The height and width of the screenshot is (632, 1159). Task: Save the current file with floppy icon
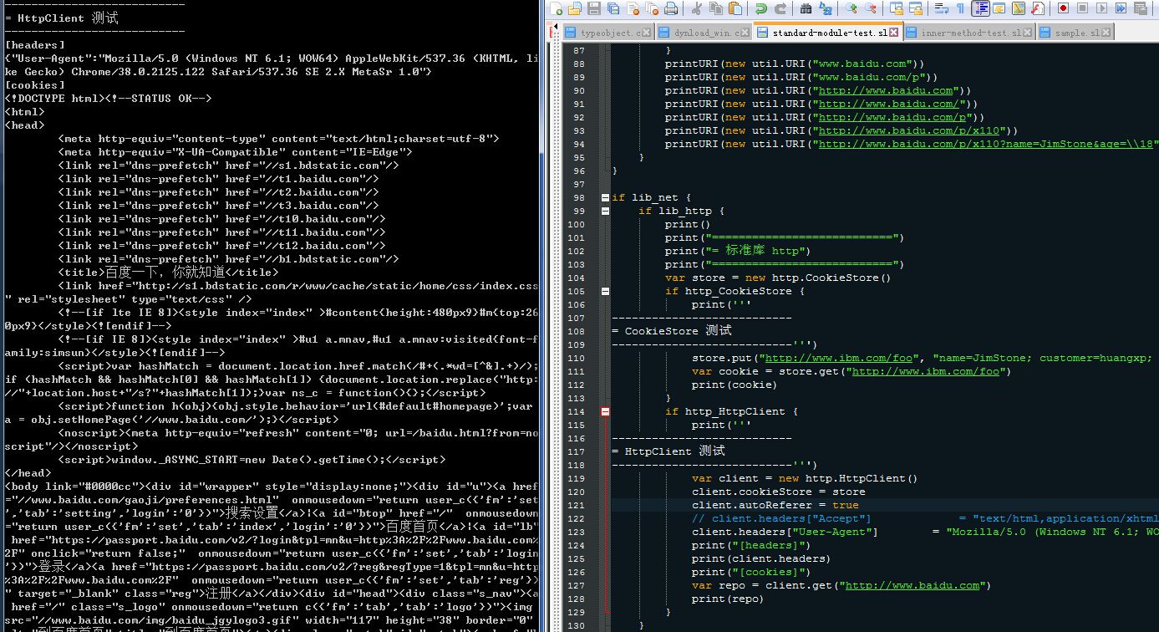click(x=594, y=8)
